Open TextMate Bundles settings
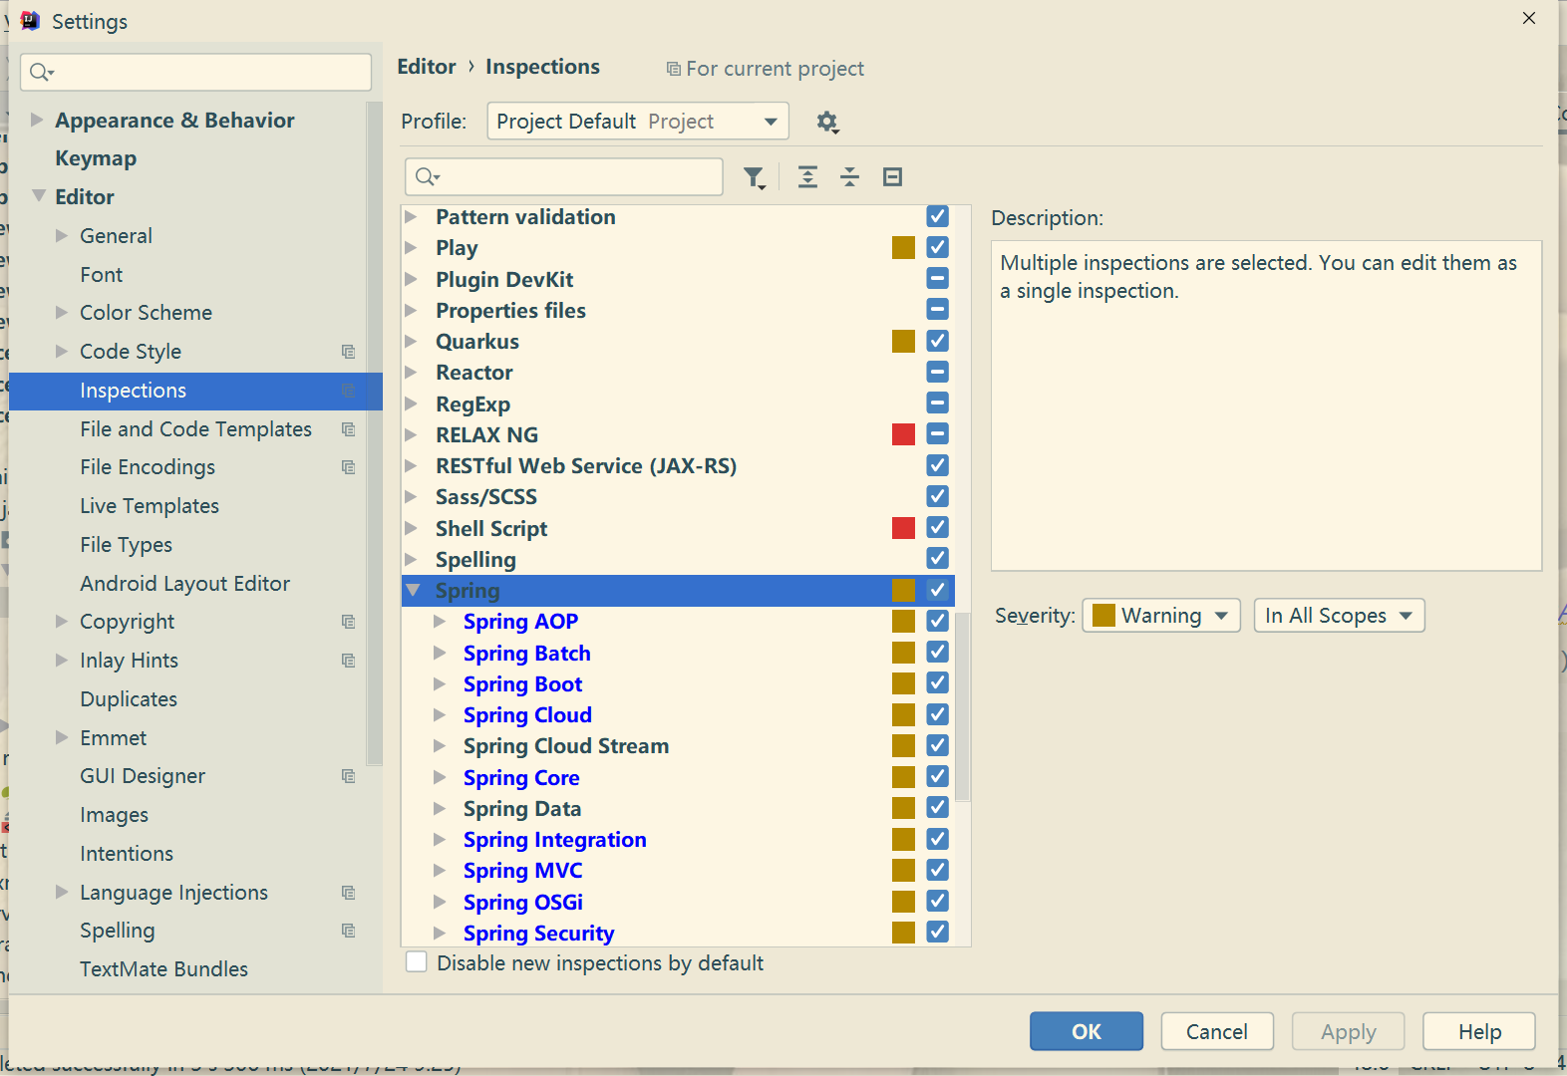Image resolution: width=1567 pixels, height=1076 pixels. [164, 969]
